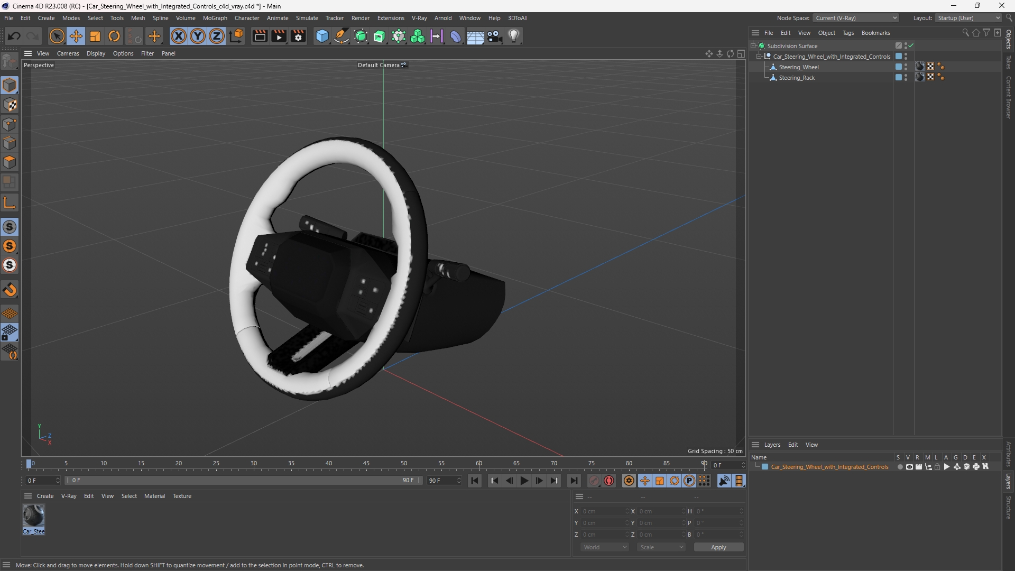Click the Texture mode checkered cube icon
The width and height of the screenshot is (1015, 571).
(x=10, y=105)
